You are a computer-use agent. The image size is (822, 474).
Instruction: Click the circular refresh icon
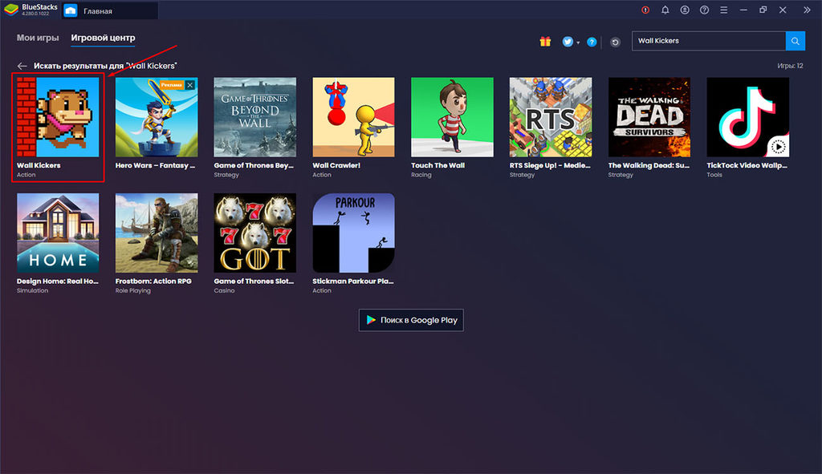coord(616,42)
